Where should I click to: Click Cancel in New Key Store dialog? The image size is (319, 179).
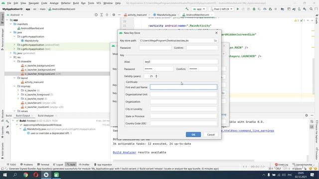[211, 135]
